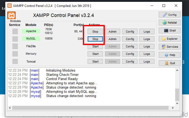The image size is (189, 118).
Task: Start the FileZilla module
Action: (x=95, y=46)
